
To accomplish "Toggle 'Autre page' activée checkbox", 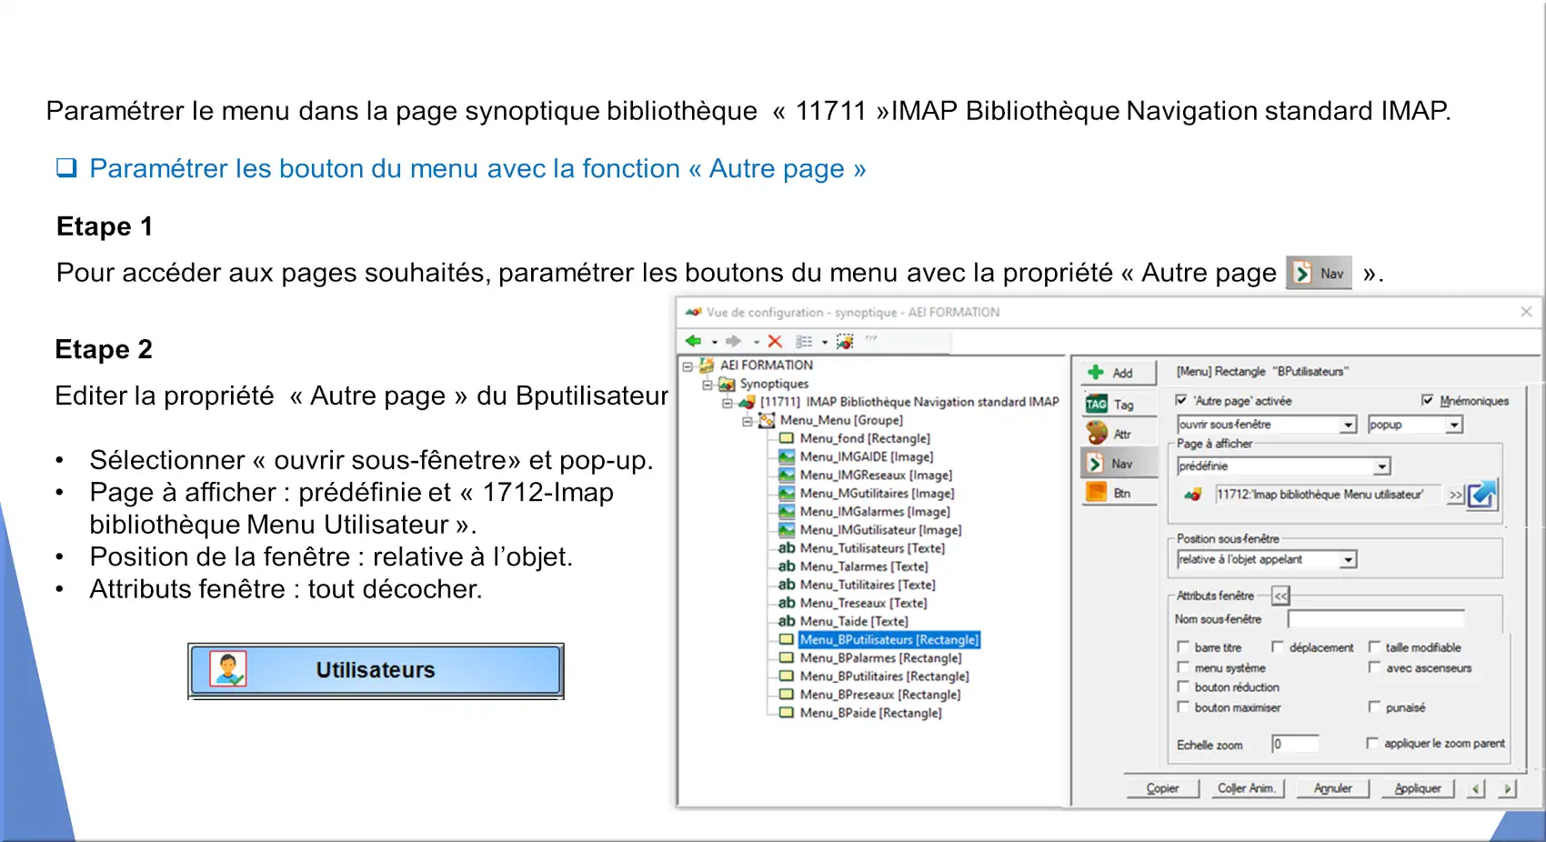I will (x=1181, y=400).
